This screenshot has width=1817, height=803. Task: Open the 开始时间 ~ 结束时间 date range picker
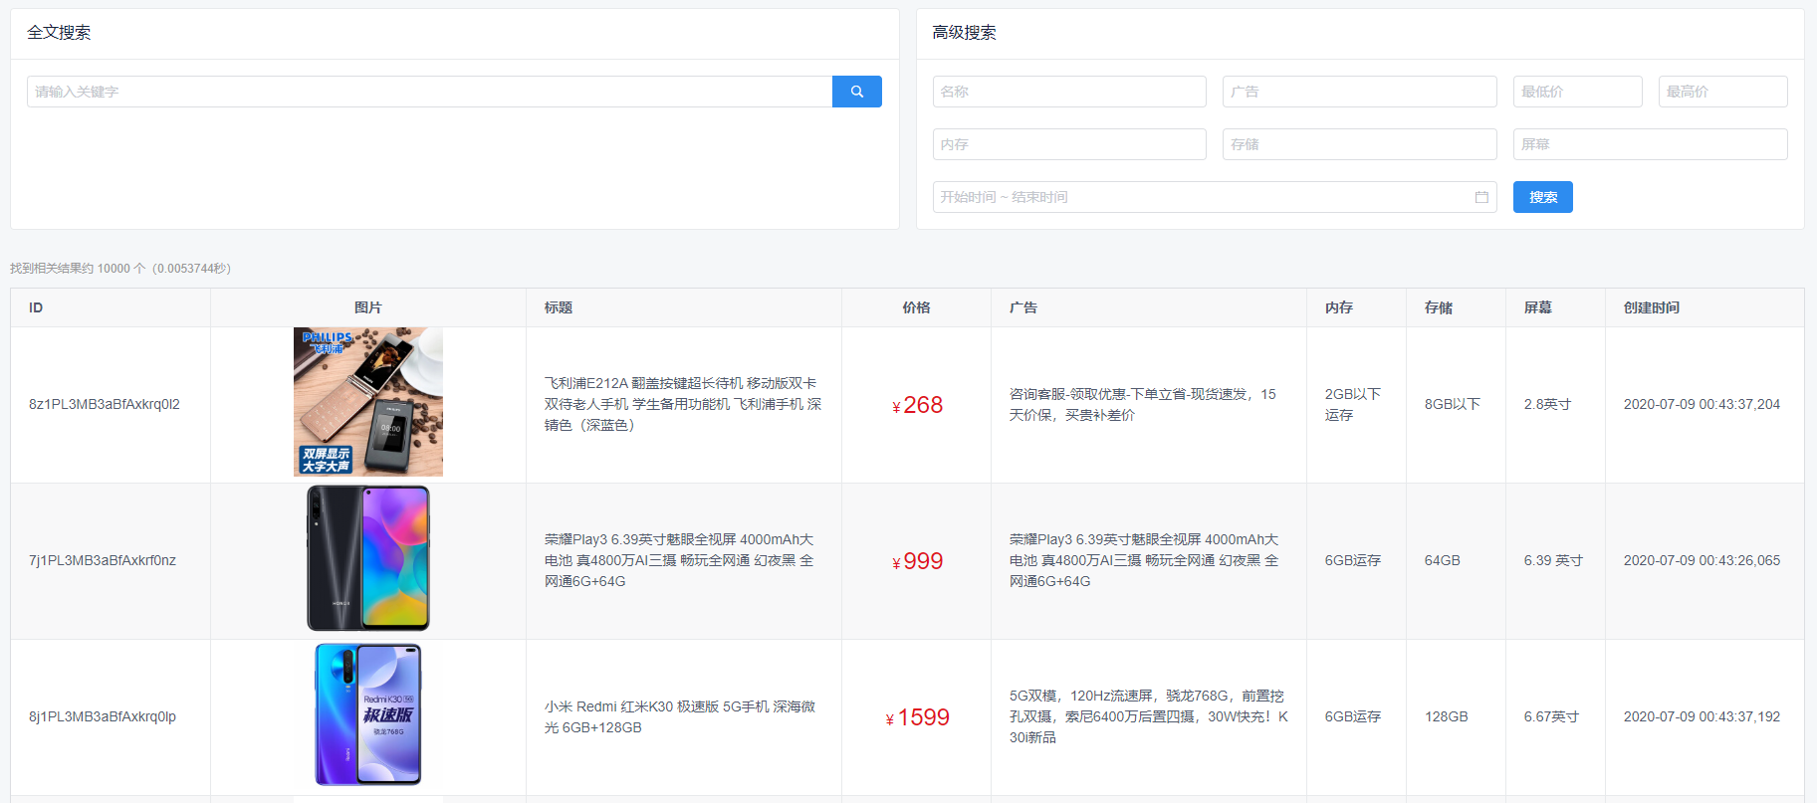click(1215, 197)
